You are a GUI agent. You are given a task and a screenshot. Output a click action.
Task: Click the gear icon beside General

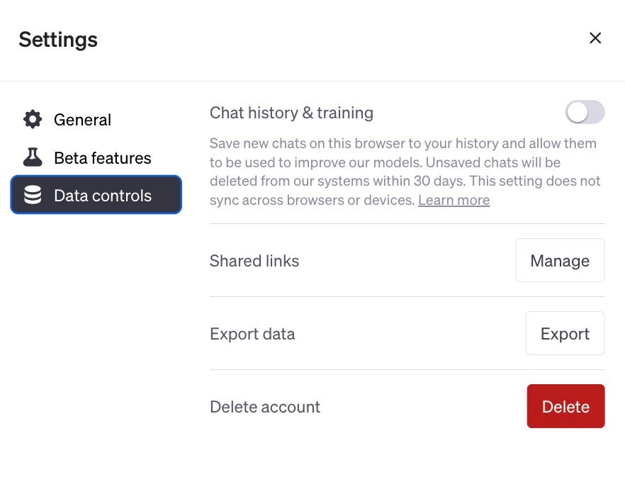33,119
